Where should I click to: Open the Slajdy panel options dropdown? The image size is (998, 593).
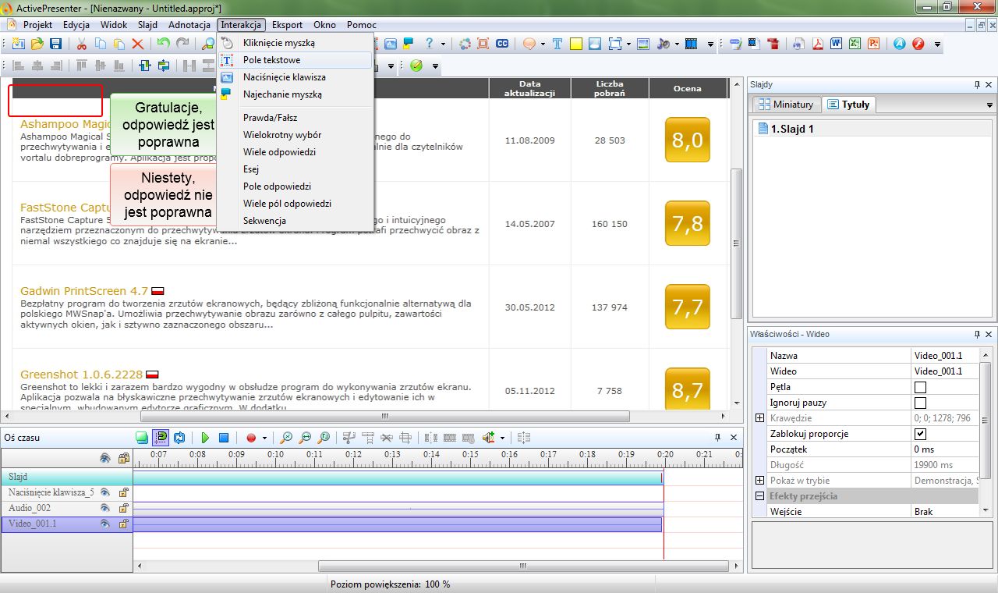[989, 105]
